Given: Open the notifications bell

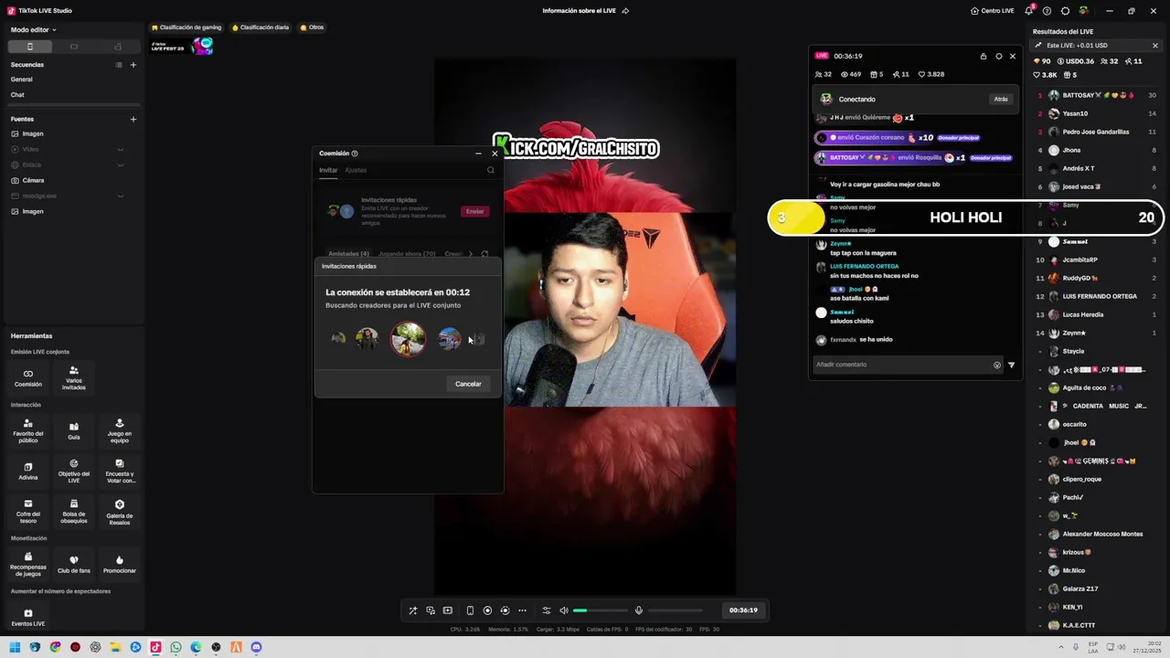Looking at the screenshot, I should click(1029, 11).
